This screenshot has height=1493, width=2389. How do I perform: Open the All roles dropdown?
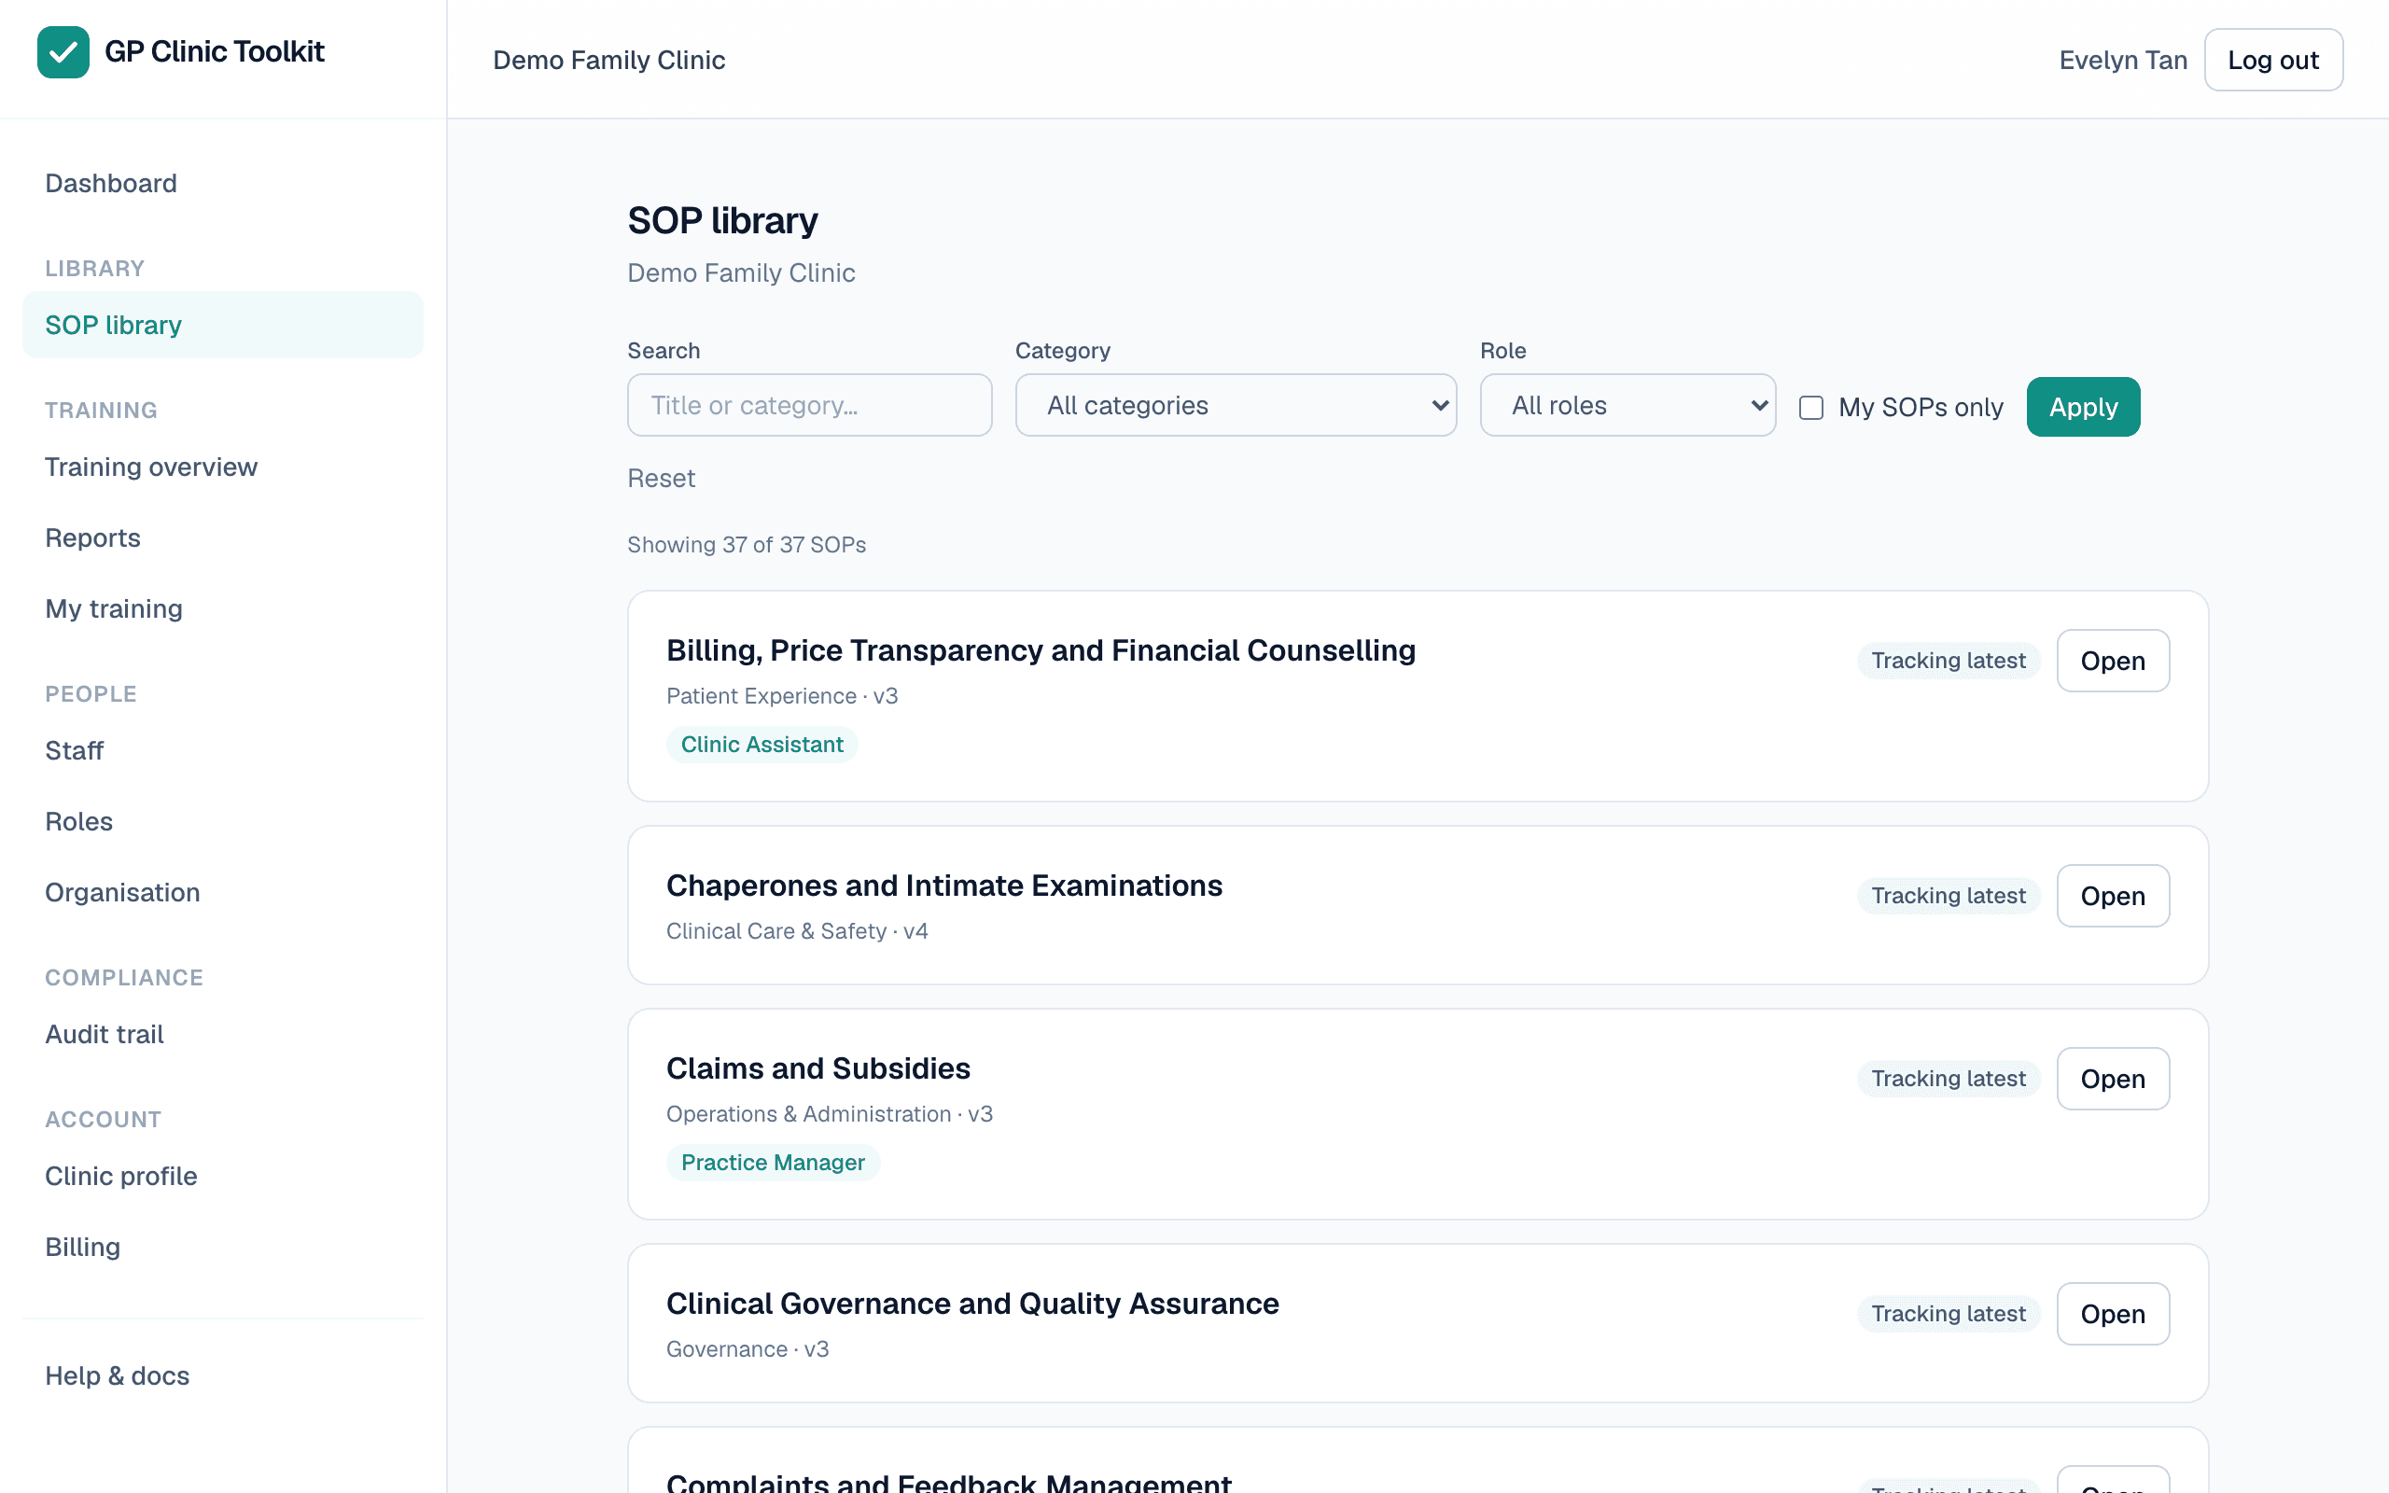pyautogui.click(x=1628, y=405)
